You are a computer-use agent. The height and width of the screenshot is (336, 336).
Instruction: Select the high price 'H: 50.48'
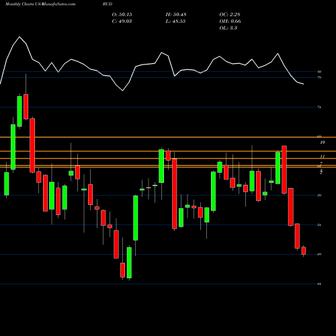tap(176, 14)
